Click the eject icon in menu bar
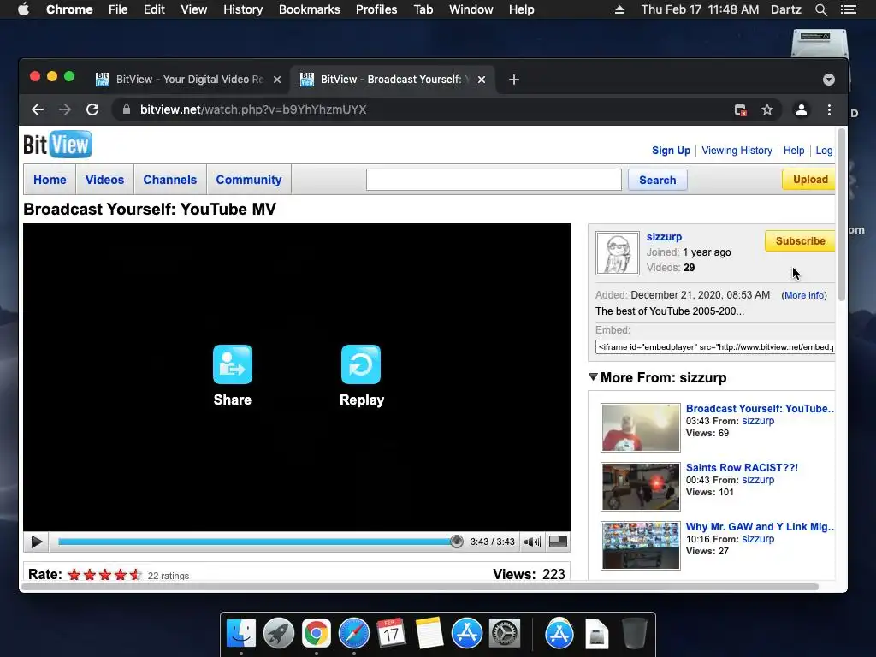The width and height of the screenshot is (876, 657). [619, 9]
